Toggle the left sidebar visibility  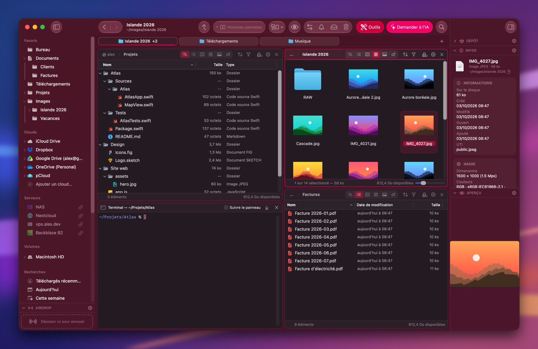click(56, 27)
